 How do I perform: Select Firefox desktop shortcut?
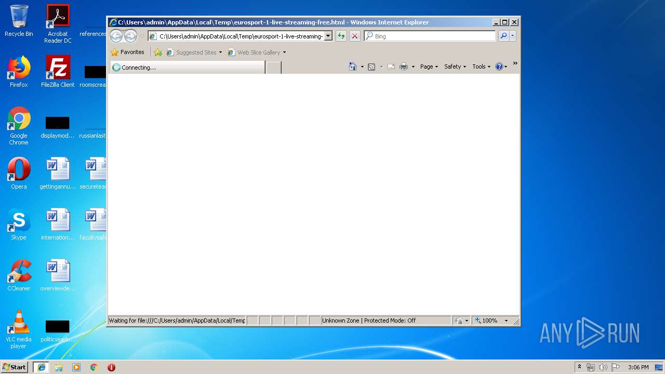[x=19, y=72]
